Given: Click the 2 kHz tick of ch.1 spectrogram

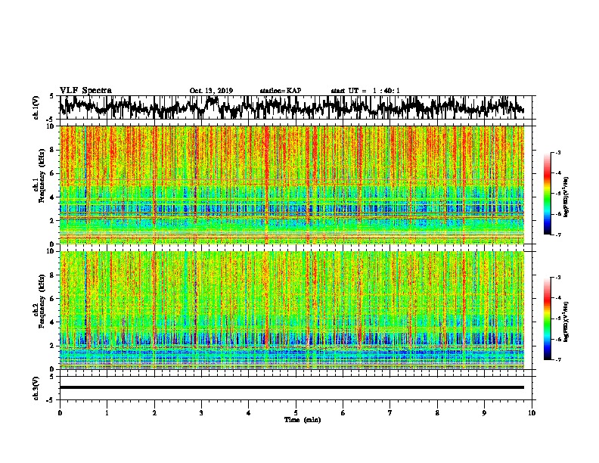Looking at the screenshot, I should [54, 221].
